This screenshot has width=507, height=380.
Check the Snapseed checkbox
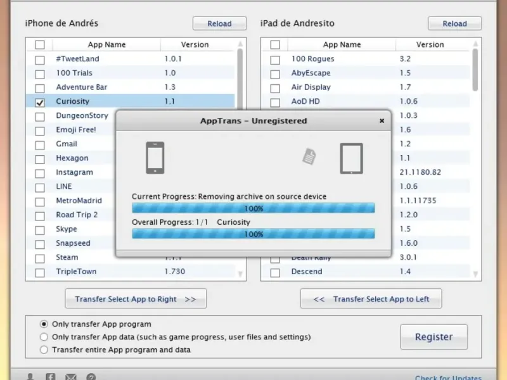click(x=40, y=244)
